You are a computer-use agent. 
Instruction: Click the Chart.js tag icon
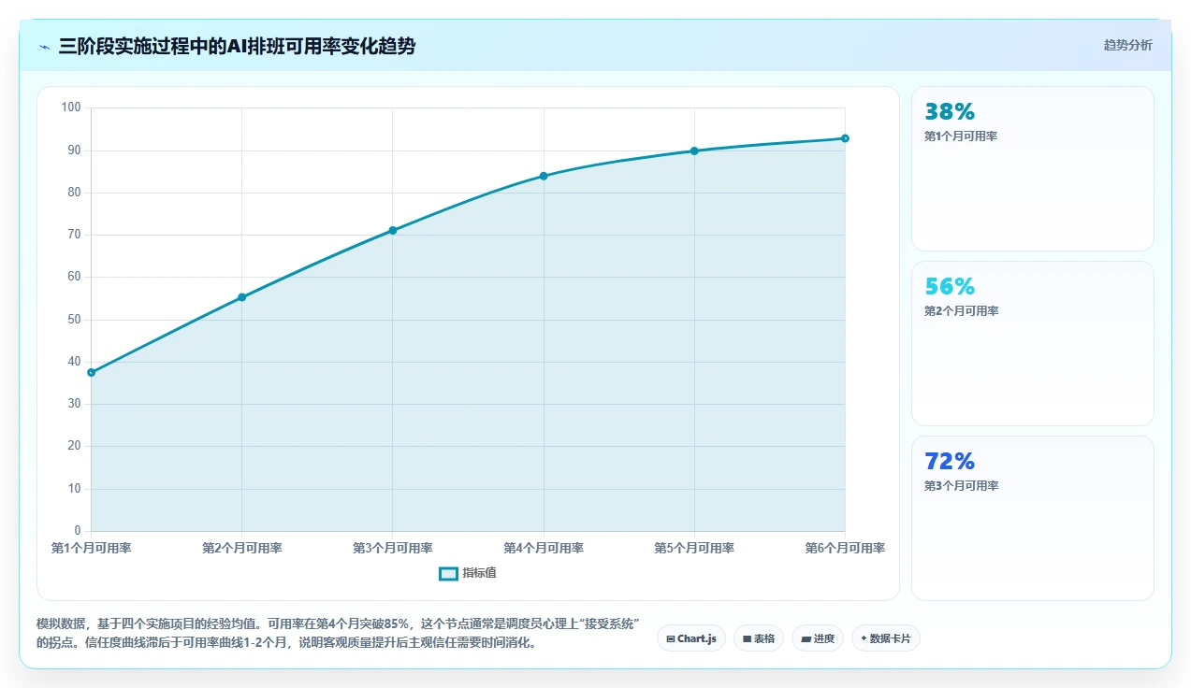coord(671,638)
